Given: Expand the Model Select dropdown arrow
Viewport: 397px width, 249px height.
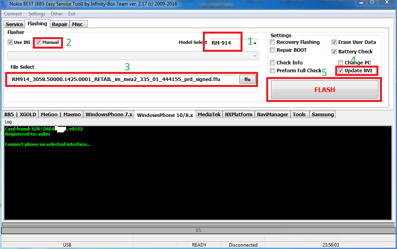Looking at the screenshot, I should (x=255, y=43).
